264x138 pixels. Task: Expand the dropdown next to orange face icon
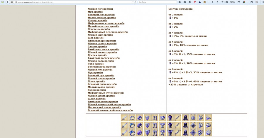tap(208, 2)
